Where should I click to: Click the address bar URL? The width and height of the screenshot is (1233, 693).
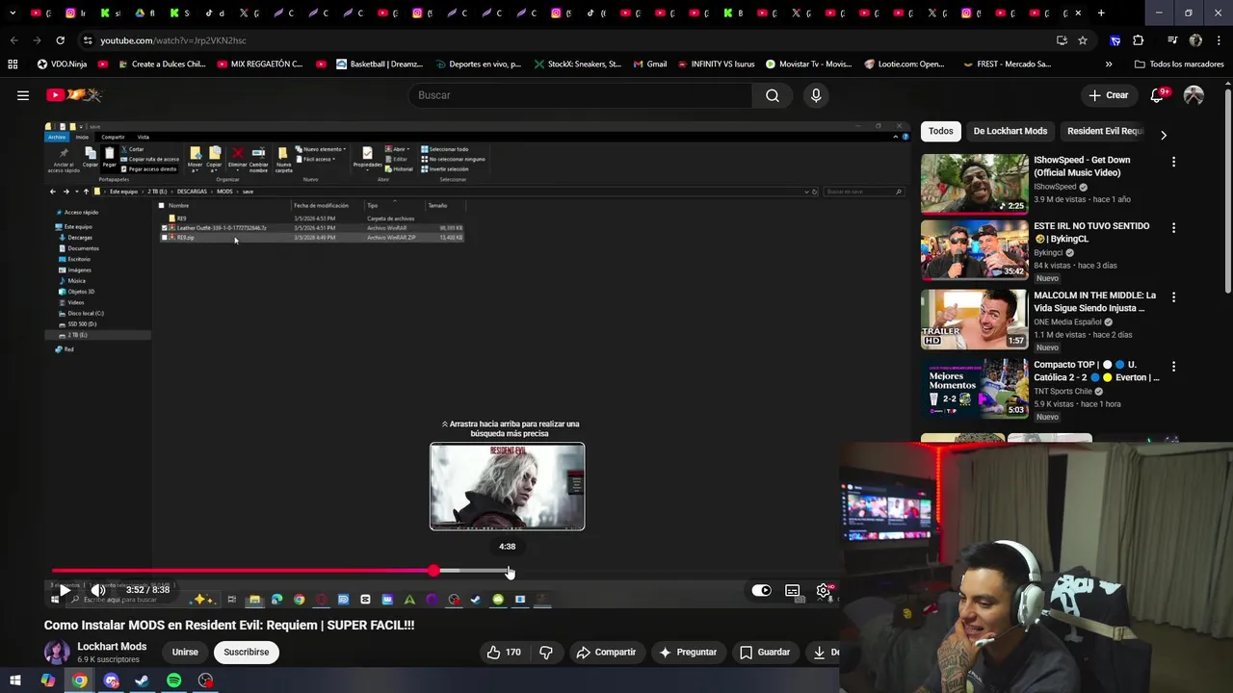tap(173, 40)
